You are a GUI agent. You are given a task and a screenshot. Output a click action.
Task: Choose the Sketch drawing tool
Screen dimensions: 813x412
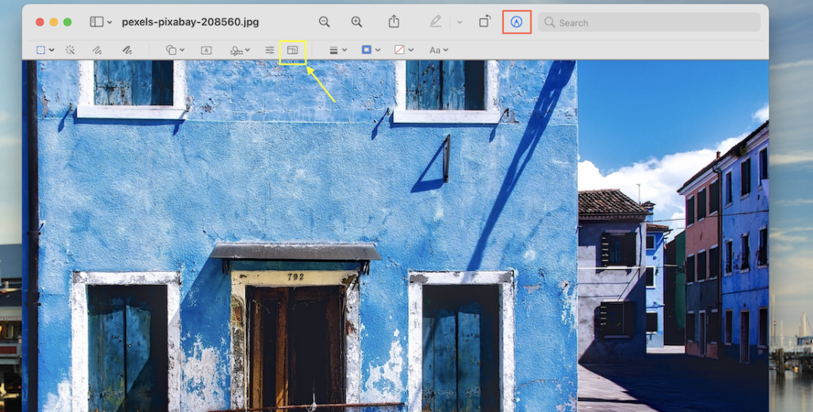pyautogui.click(x=97, y=50)
